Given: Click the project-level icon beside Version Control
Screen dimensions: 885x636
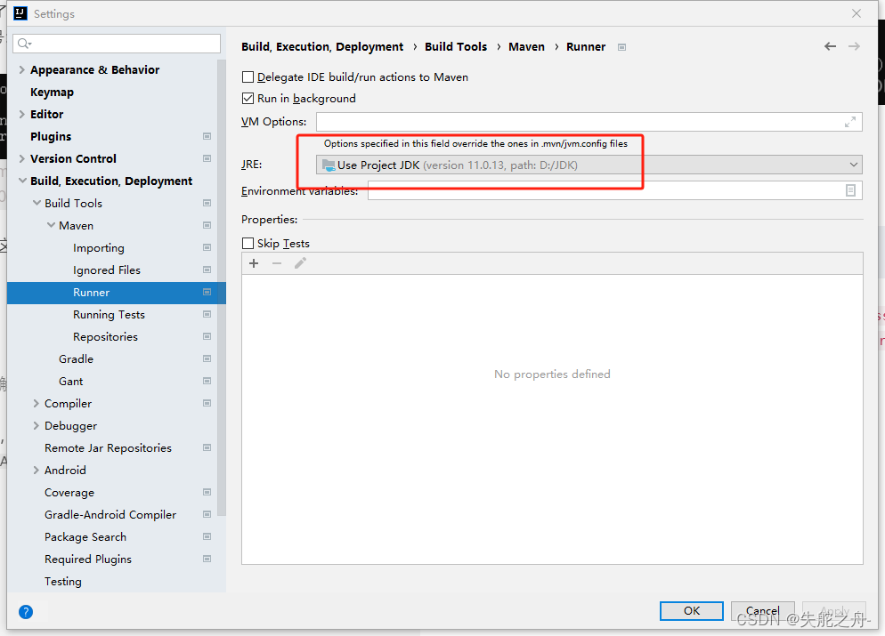Looking at the screenshot, I should pyautogui.click(x=207, y=158).
